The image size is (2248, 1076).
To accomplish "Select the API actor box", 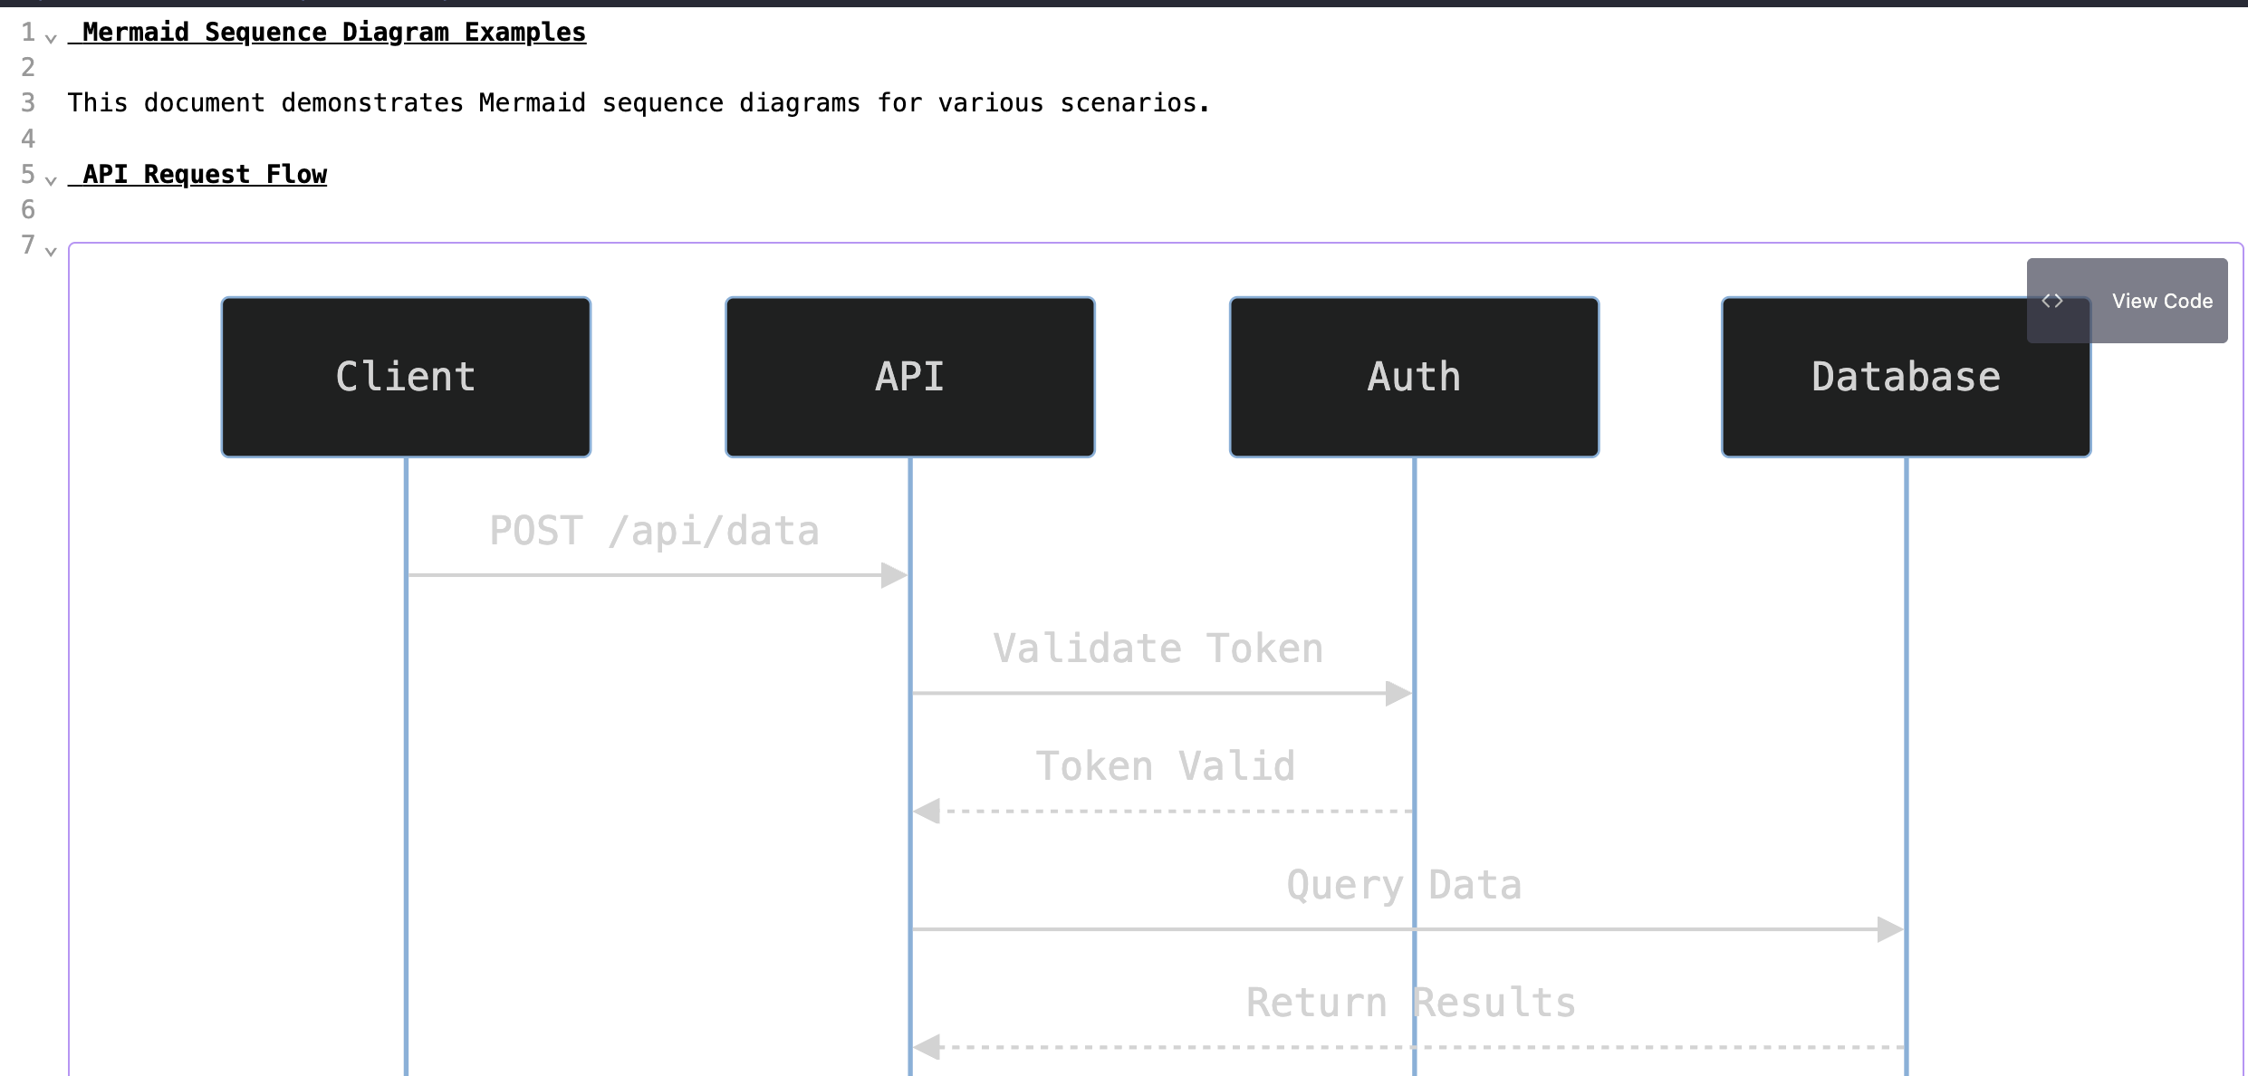I will click(909, 376).
